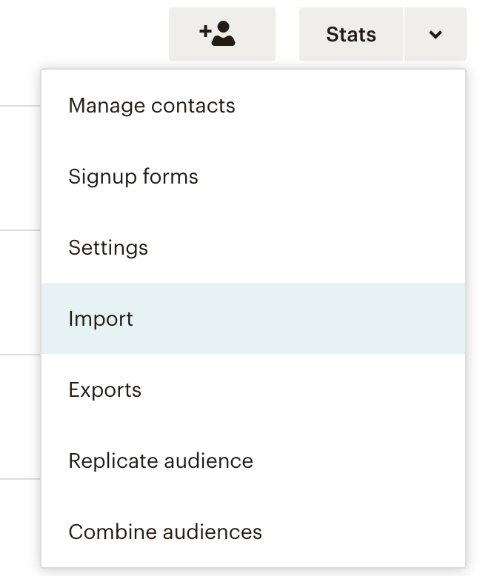Collapse the dropdown via chevron arrow

(x=436, y=34)
